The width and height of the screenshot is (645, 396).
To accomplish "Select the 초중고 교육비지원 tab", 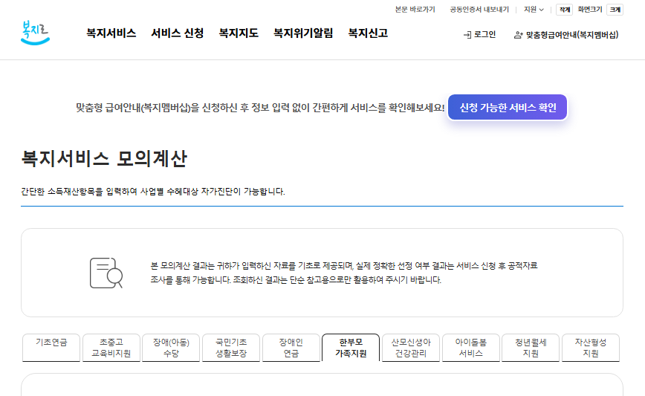I will pyautogui.click(x=111, y=348).
